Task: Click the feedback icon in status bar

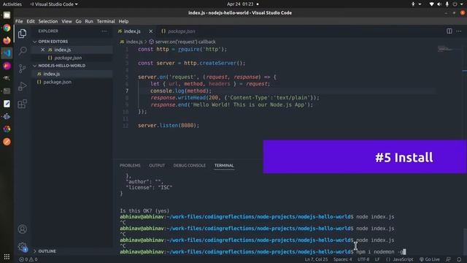Action: pyautogui.click(x=448, y=259)
